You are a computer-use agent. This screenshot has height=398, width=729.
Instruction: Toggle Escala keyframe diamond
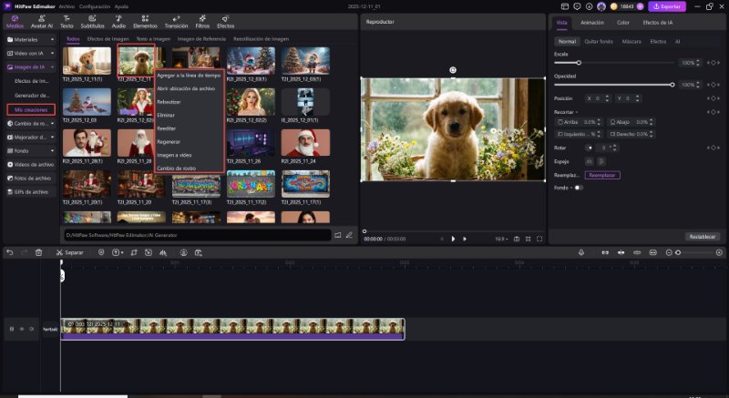(714, 63)
